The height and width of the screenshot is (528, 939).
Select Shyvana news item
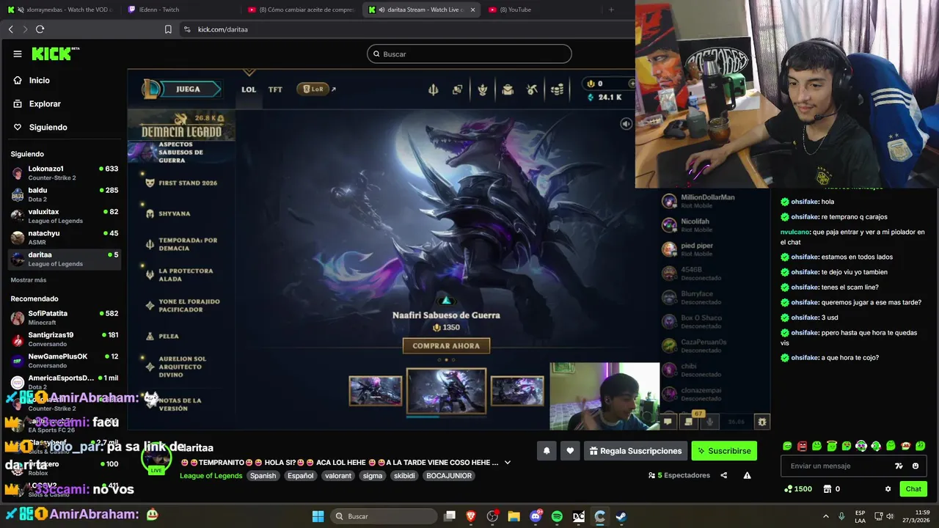click(x=168, y=213)
